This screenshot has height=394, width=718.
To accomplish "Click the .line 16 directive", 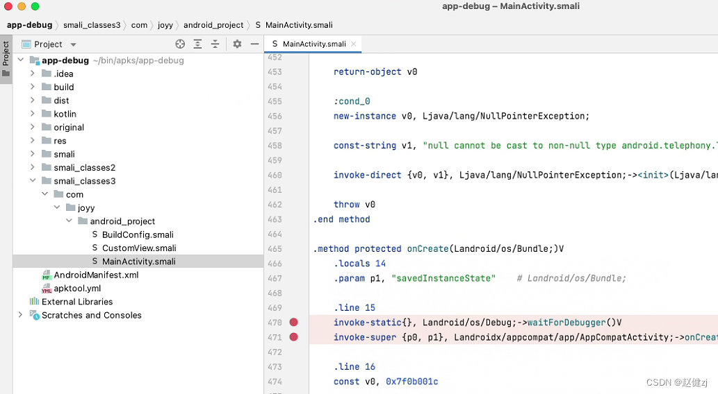I will click(354, 366).
